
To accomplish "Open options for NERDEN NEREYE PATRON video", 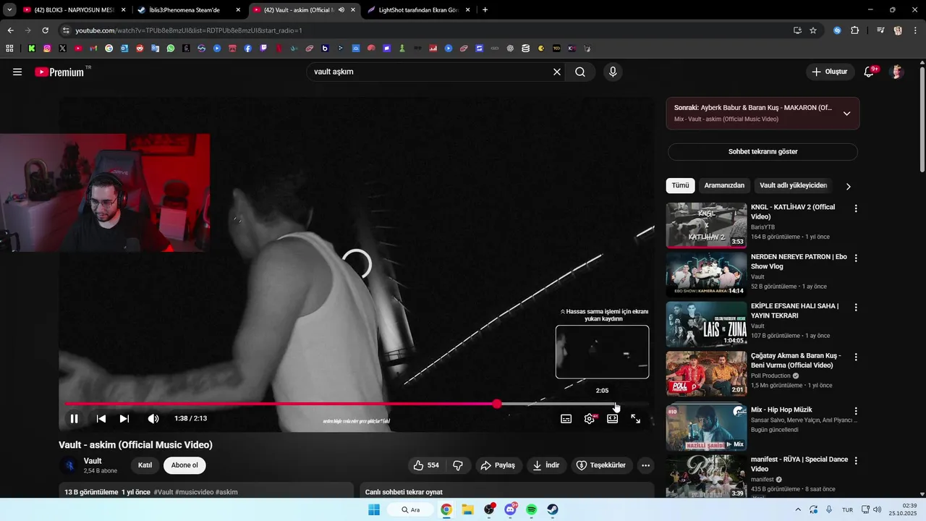I will pyautogui.click(x=856, y=258).
